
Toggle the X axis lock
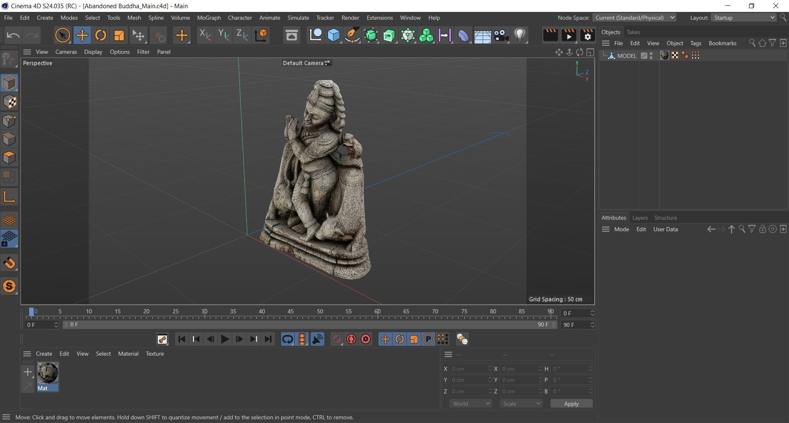(205, 35)
